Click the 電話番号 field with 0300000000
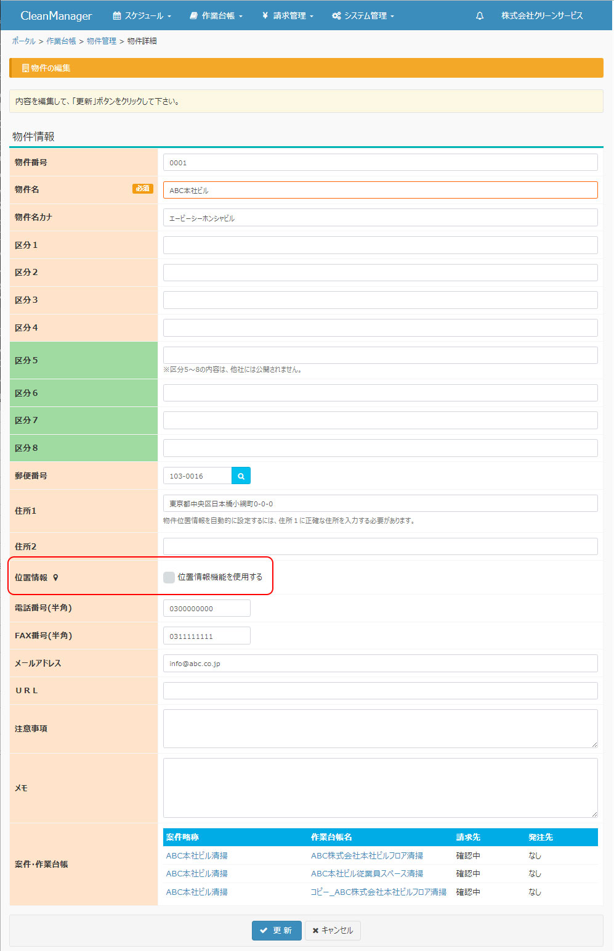Image resolution: width=614 pixels, height=951 pixels. 207,608
